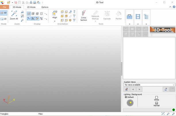Open the Measure Markup dropdown arrow

[x=95, y=21]
